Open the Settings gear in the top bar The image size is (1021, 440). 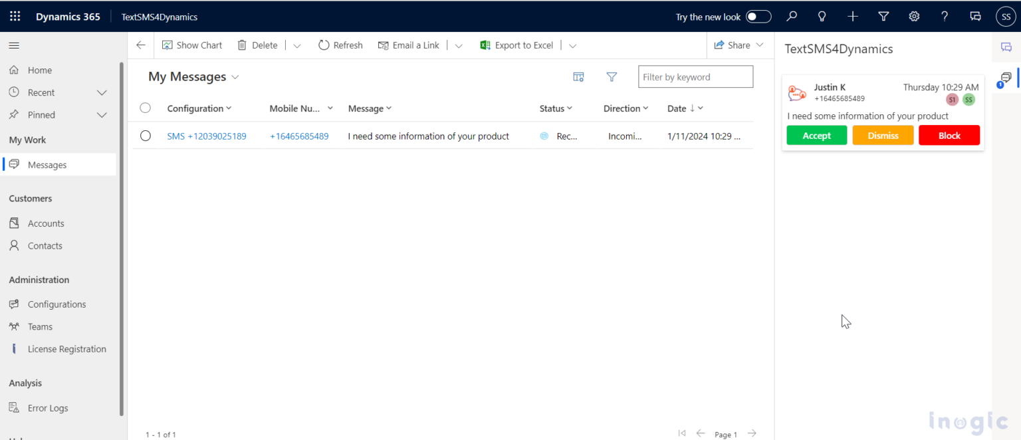[x=914, y=17]
